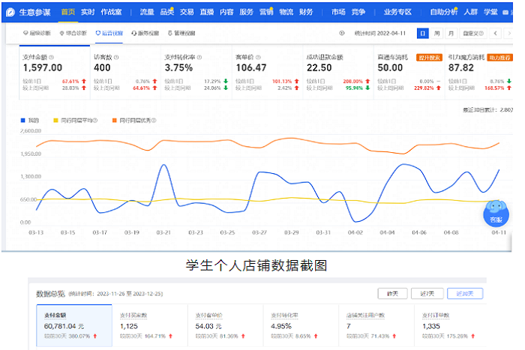
Task: Open the 流量 menu in the top navigation
Action: pyautogui.click(x=146, y=12)
